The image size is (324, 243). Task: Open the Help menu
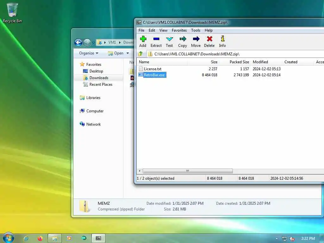pyautogui.click(x=209, y=30)
